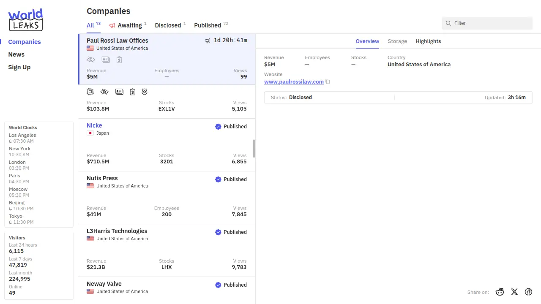Click the company list vertical scrollbar
Image resolution: width=541 pixels, height=304 pixels.
tap(254, 149)
